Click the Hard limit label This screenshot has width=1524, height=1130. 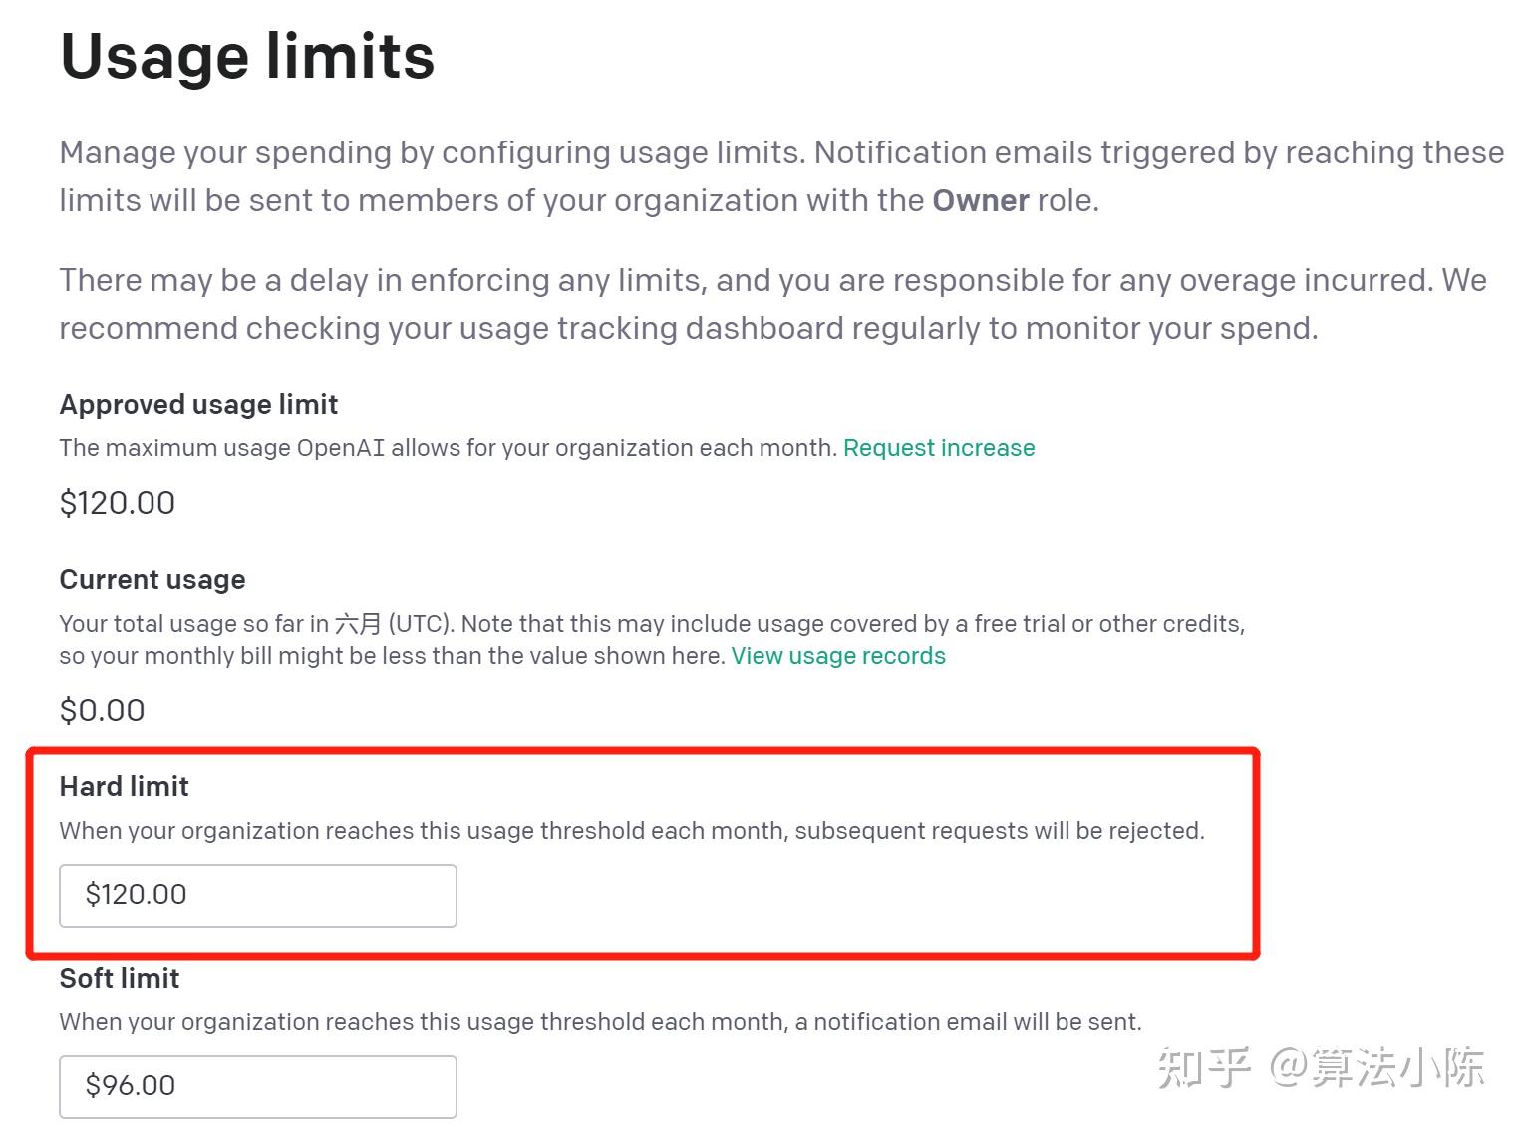[124, 786]
